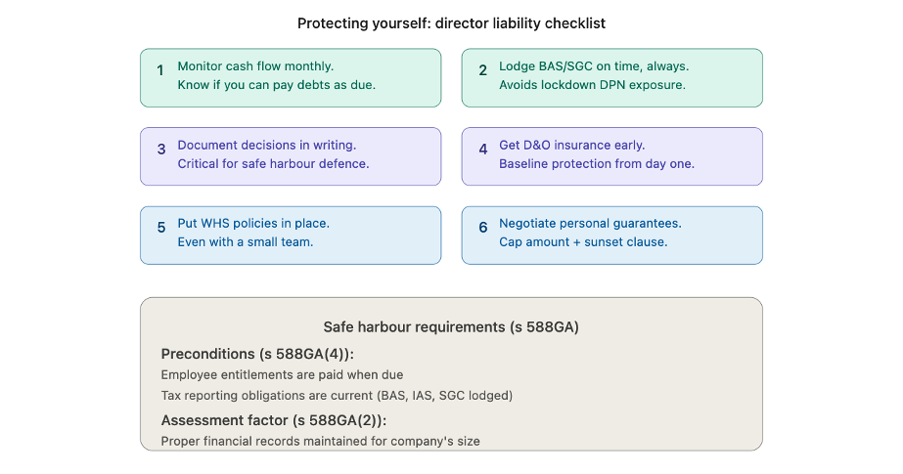Click "Safe harbour requirements (s 588GA)" heading

point(451,327)
